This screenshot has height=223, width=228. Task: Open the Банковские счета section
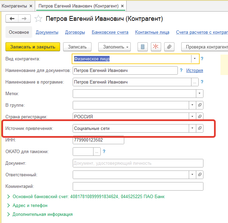(x=110, y=32)
